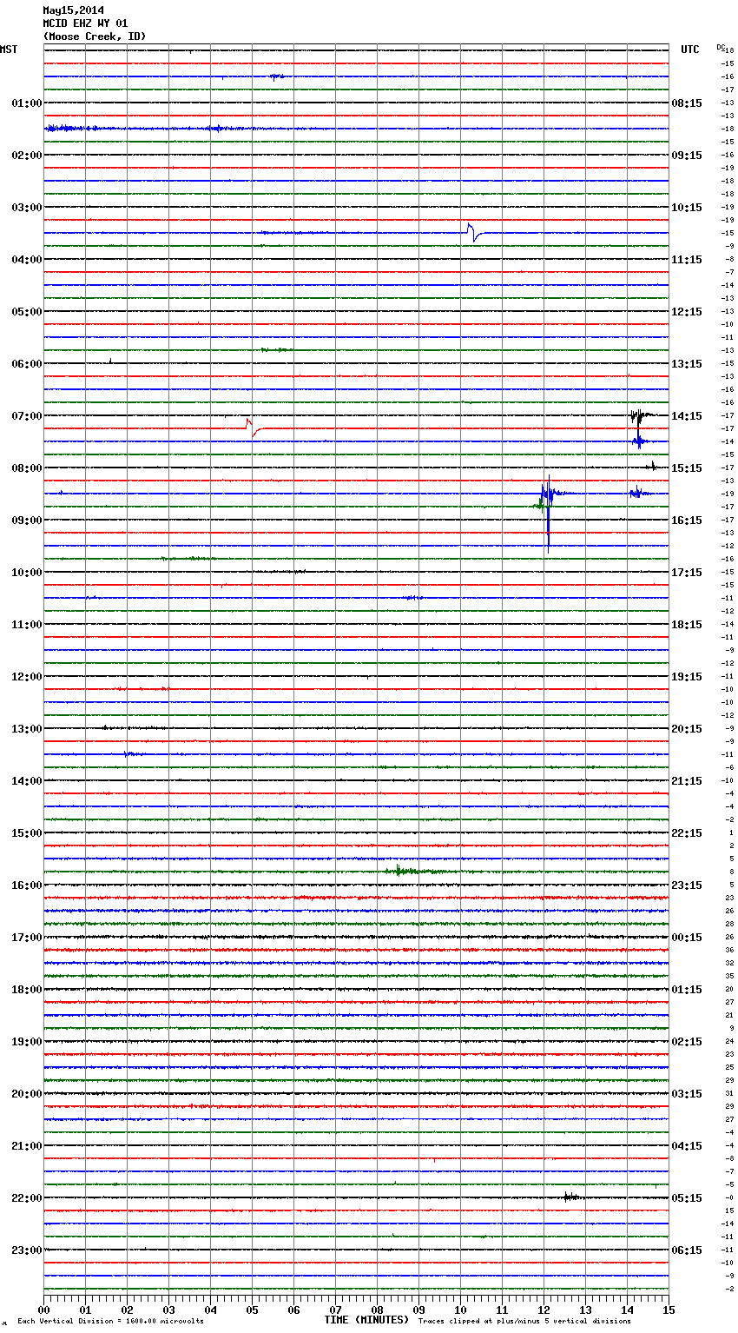The width and height of the screenshot is (738, 1333).
Task: Click the vertical division 1600.00 microvolts footnote
Action: point(111,1322)
